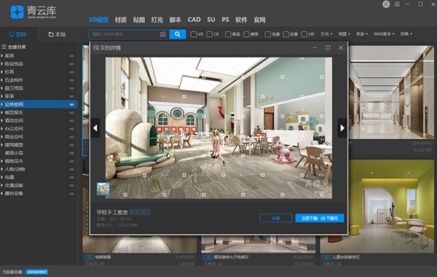Click the 全部分类 label
Image resolution: width=437 pixels, height=277 pixels.
coord(17,47)
